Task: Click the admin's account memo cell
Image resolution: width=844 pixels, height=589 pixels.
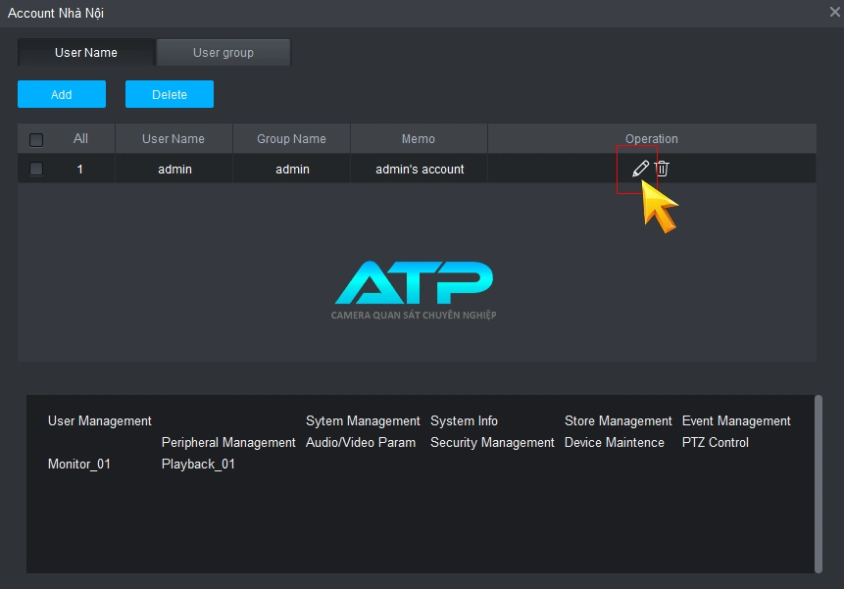Action: coord(420,169)
